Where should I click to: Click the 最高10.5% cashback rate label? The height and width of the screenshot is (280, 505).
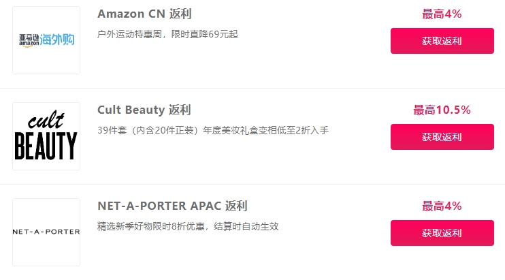pos(442,110)
